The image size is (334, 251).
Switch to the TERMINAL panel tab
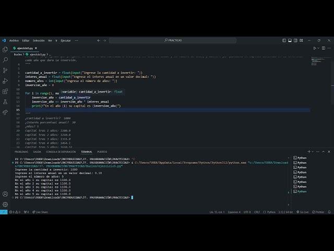tap(87, 152)
